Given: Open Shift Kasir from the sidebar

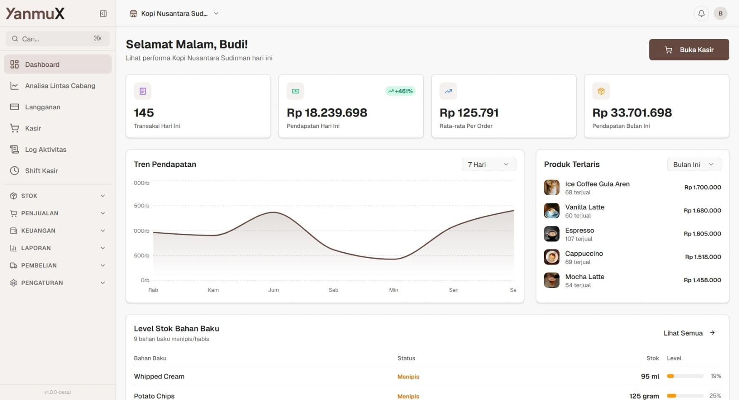Looking at the screenshot, I should [40, 171].
